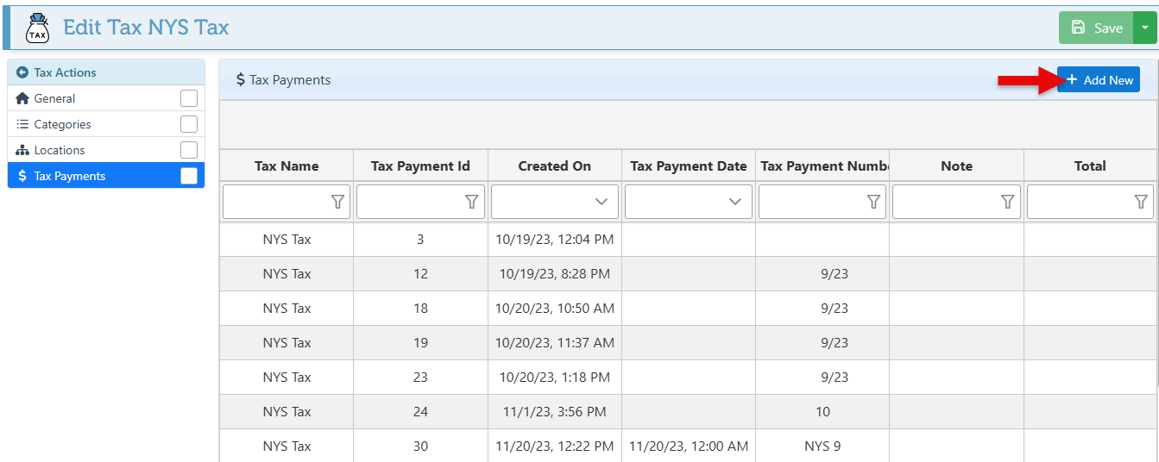1159x462 pixels.
Task: Toggle the Categories checkbox
Action: (x=189, y=124)
